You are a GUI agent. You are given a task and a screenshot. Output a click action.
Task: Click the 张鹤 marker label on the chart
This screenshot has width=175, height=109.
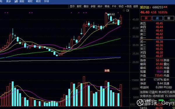tap(107, 71)
